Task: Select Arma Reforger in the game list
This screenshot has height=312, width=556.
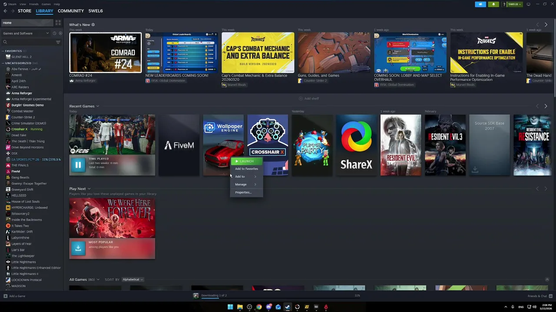Action: [22, 93]
